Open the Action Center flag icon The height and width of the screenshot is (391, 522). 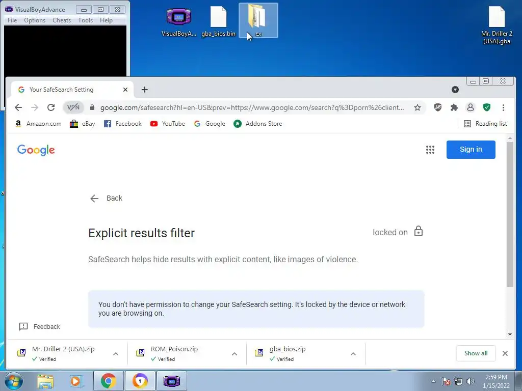[x=446, y=381]
